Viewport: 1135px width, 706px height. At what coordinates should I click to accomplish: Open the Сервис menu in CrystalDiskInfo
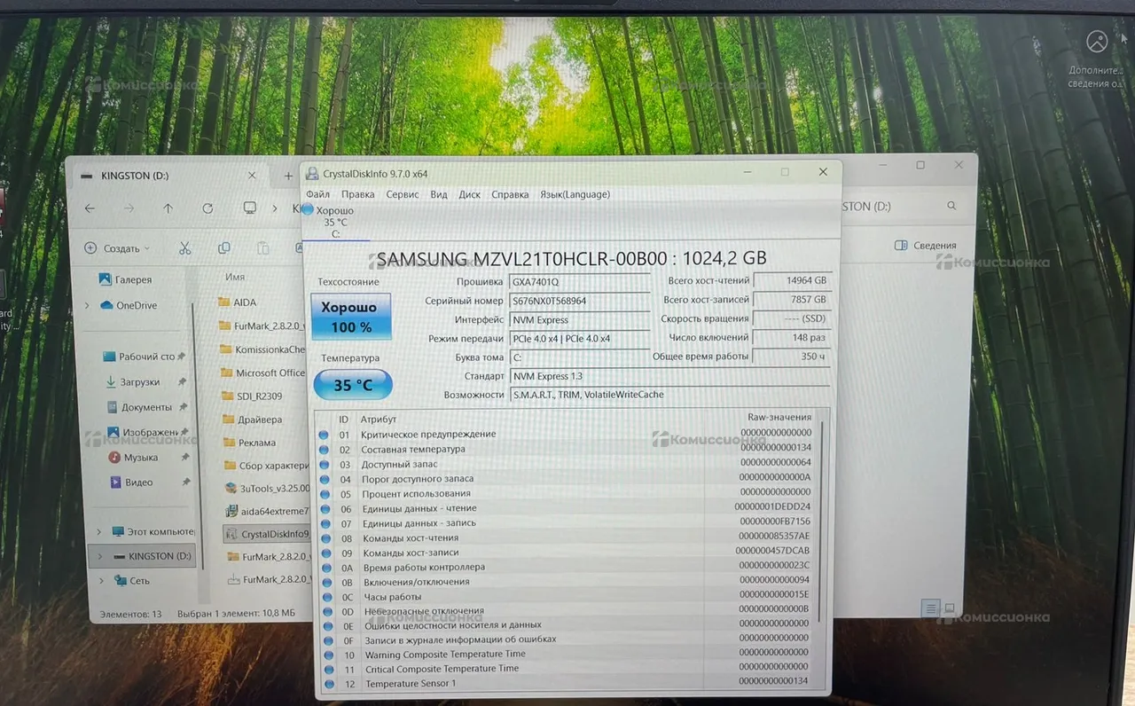click(403, 194)
